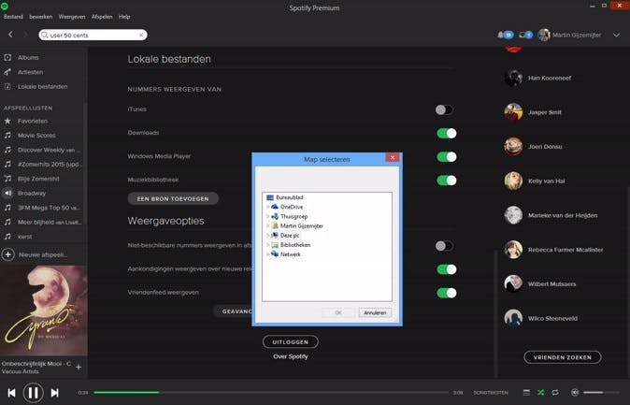Open Han Kooreneef's friend avatar
The image size is (630, 405).
pyautogui.click(x=513, y=78)
